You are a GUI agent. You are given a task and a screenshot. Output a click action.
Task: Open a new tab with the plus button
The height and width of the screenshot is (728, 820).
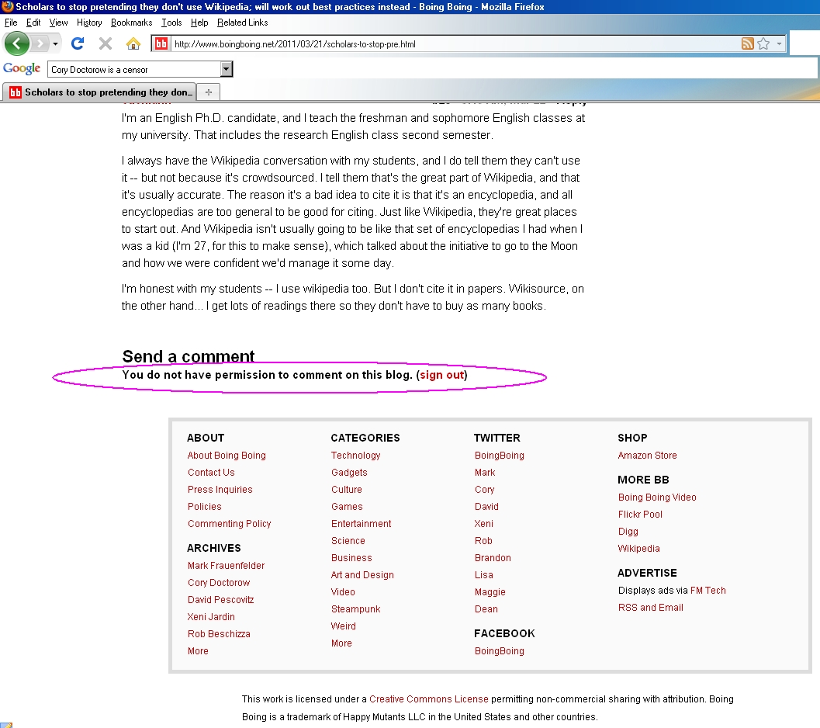[x=208, y=92]
